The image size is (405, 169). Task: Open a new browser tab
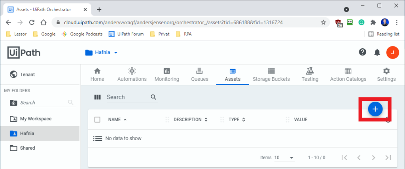[99, 9]
